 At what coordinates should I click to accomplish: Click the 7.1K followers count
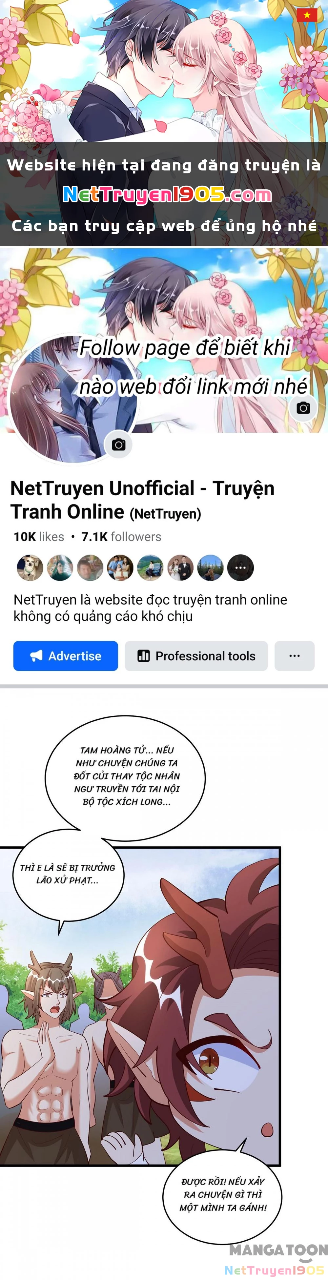click(121, 537)
